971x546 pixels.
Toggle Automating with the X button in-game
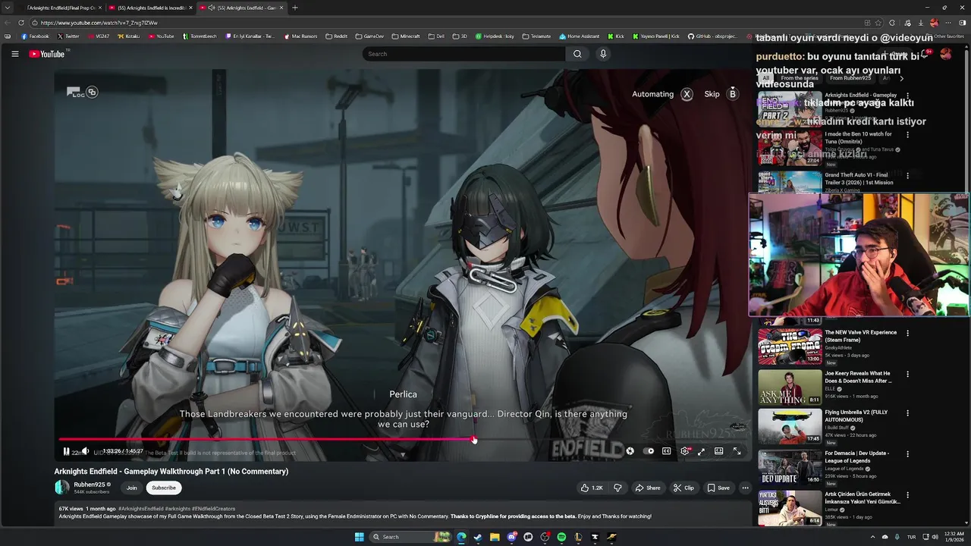click(687, 94)
